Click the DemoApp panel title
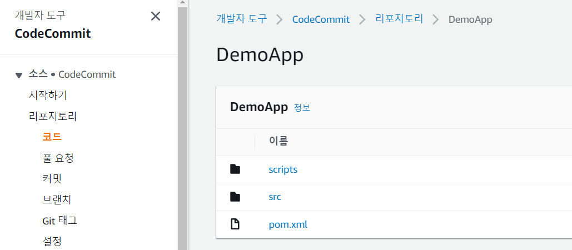 (x=259, y=107)
